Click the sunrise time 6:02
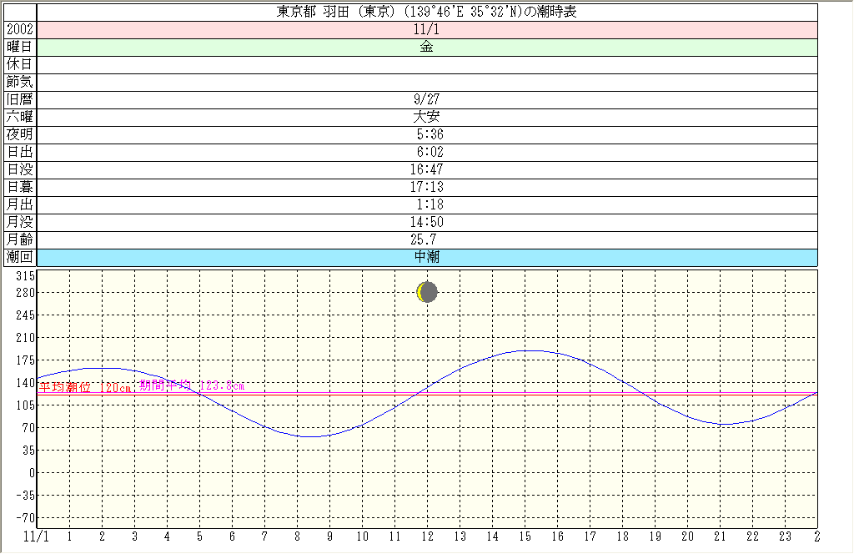Screen dimensions: 854x554 click(x=430, y=152)
